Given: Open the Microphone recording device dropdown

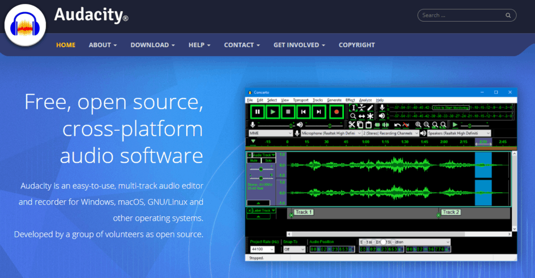Looking at the screenshot, I should coord(331,133).
